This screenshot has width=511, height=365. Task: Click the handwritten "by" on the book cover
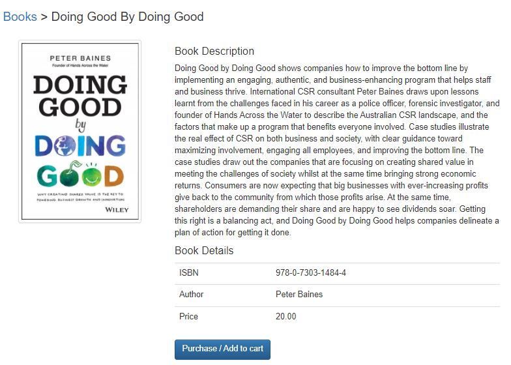81,124
